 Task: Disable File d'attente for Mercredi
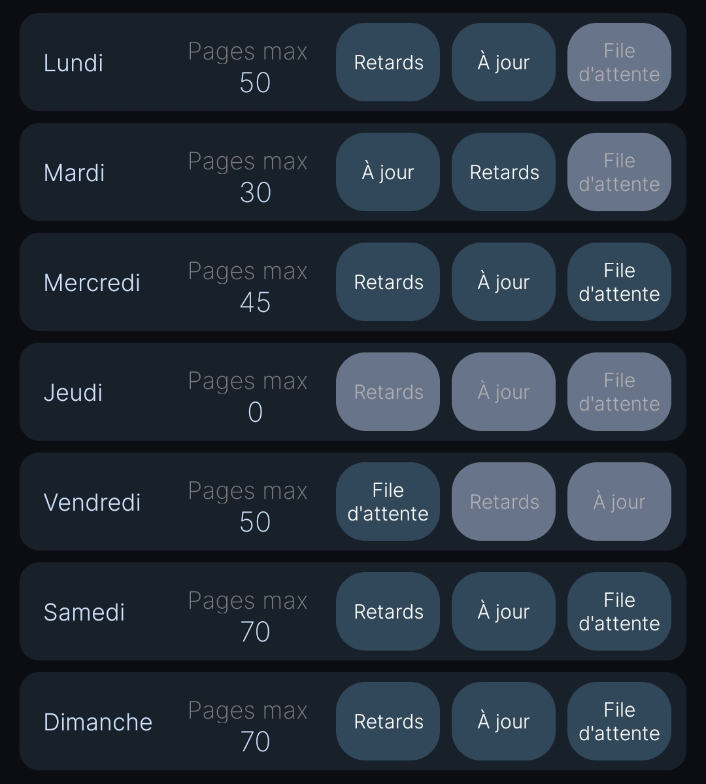click(619, 282)
